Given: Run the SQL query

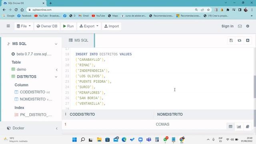Looking at the screenshot, I should click(68, 26).
